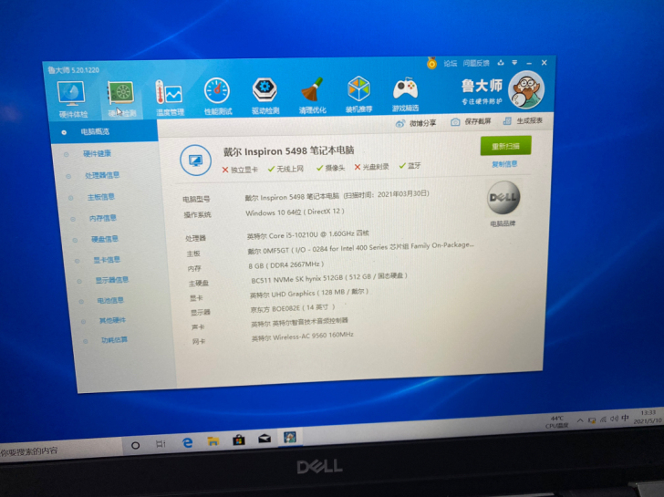The width and height of the screenshot is (664, 497).
Task: Click the Windows 10 64位 operating system text
Action: point(295,212)
